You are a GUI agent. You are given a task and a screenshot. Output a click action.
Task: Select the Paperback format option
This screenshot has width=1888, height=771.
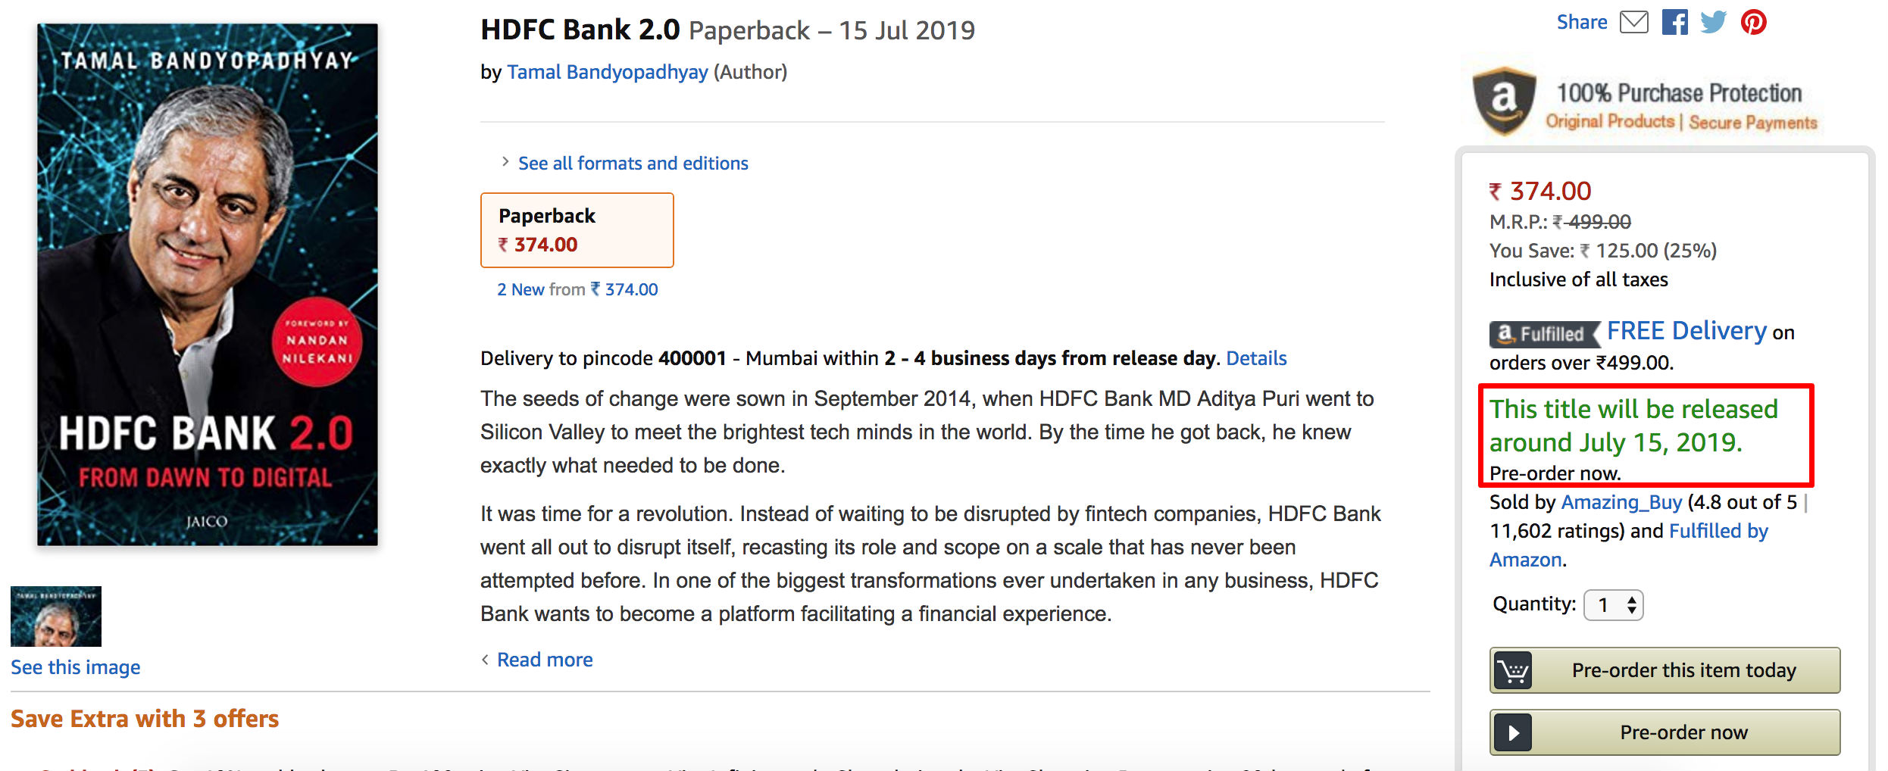click(x=577, y=229)
